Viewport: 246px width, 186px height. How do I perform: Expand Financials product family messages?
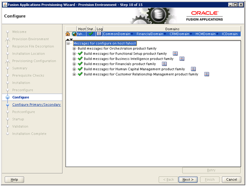[74, 64]
